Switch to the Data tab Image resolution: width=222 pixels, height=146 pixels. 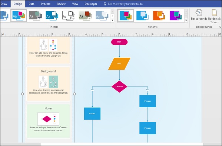tap(32, 4)
